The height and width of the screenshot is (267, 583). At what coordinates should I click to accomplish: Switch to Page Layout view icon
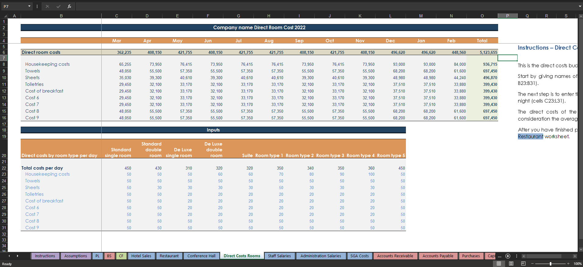[511, 264]
